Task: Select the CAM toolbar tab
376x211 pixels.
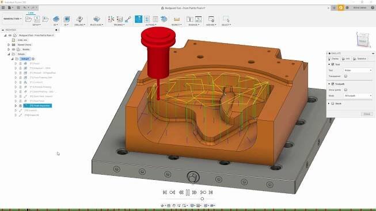Action: 31,13
